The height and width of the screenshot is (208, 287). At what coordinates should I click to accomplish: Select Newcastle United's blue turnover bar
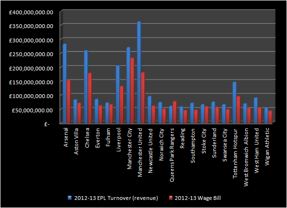149,110
